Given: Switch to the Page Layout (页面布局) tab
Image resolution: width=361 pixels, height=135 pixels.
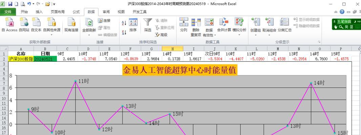Looking at the screenshot, I should pos(58,12).
